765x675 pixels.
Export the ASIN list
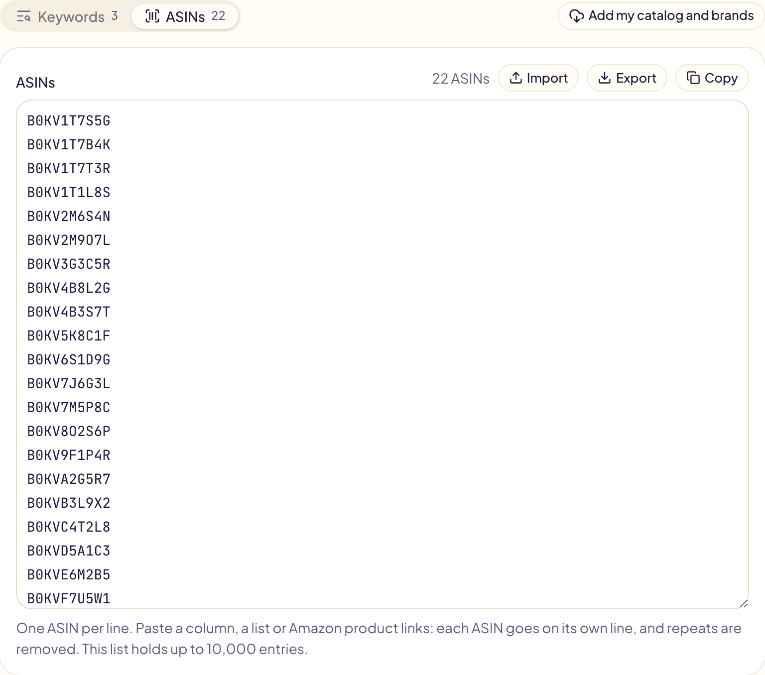(x=627, y=78)
